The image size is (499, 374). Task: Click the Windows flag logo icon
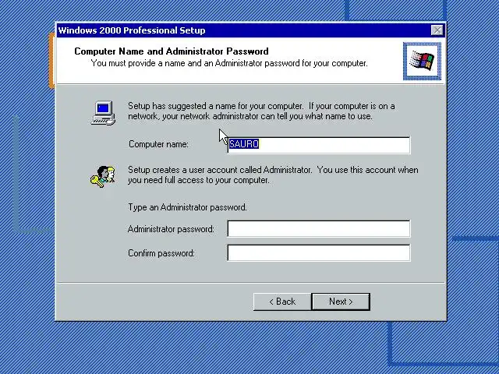422,61
